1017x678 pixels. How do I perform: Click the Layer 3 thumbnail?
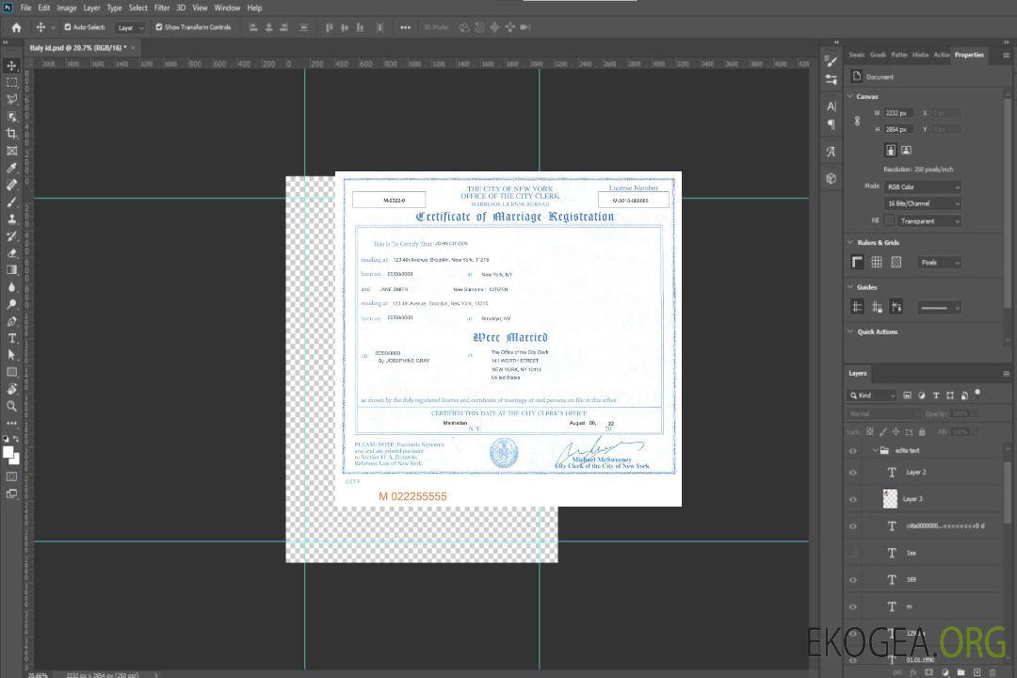click(890, 499)
